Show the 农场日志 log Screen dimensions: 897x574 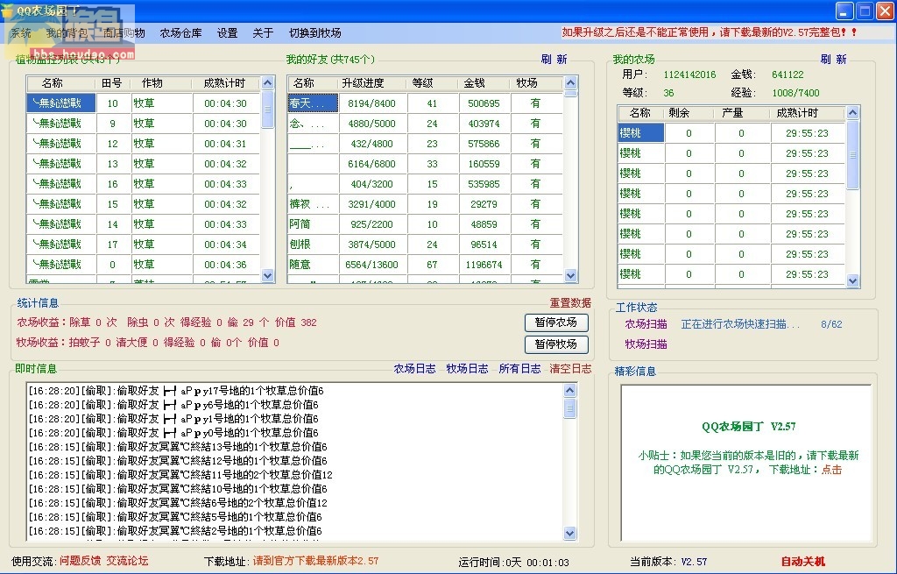pos(414,369)
